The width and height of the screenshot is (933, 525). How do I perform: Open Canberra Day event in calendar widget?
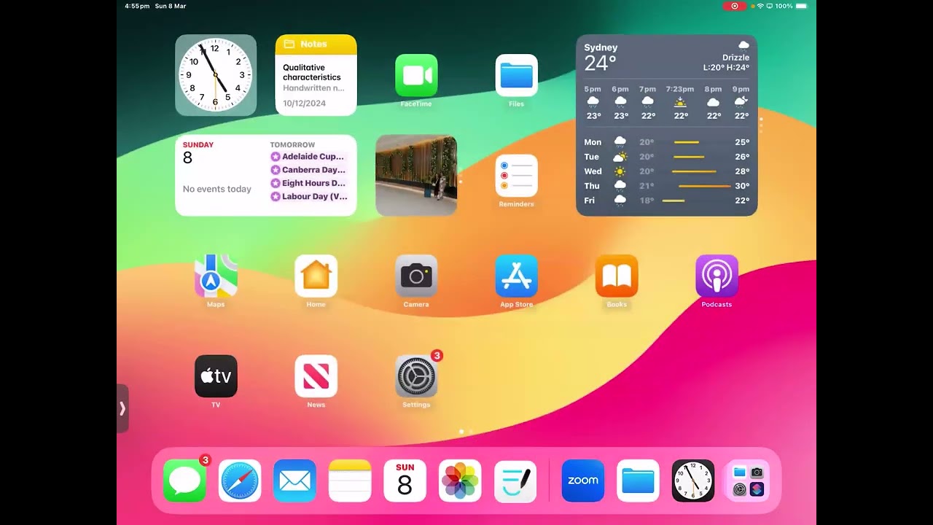click(x=308, y=170)
